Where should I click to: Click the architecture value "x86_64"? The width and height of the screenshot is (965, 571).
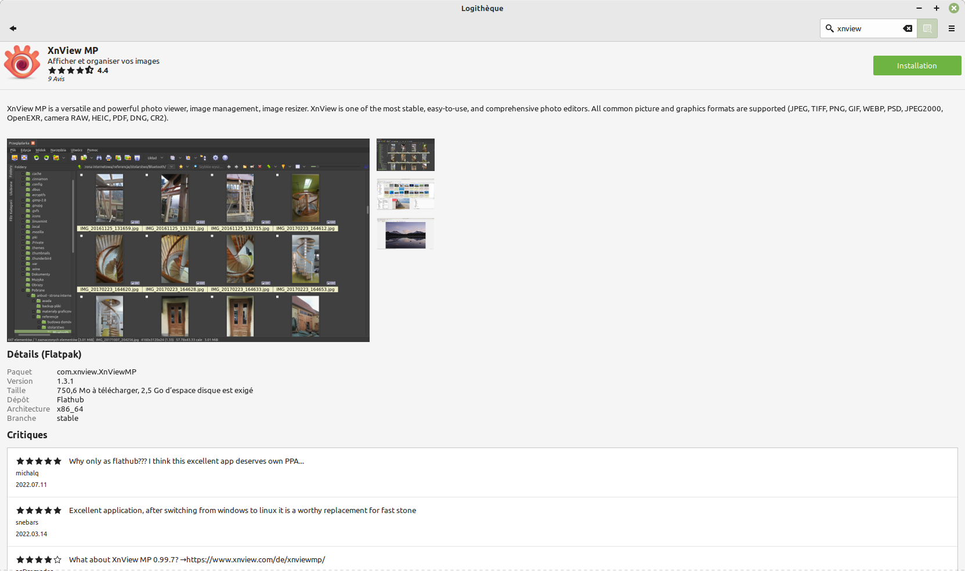tap(70, 409)
